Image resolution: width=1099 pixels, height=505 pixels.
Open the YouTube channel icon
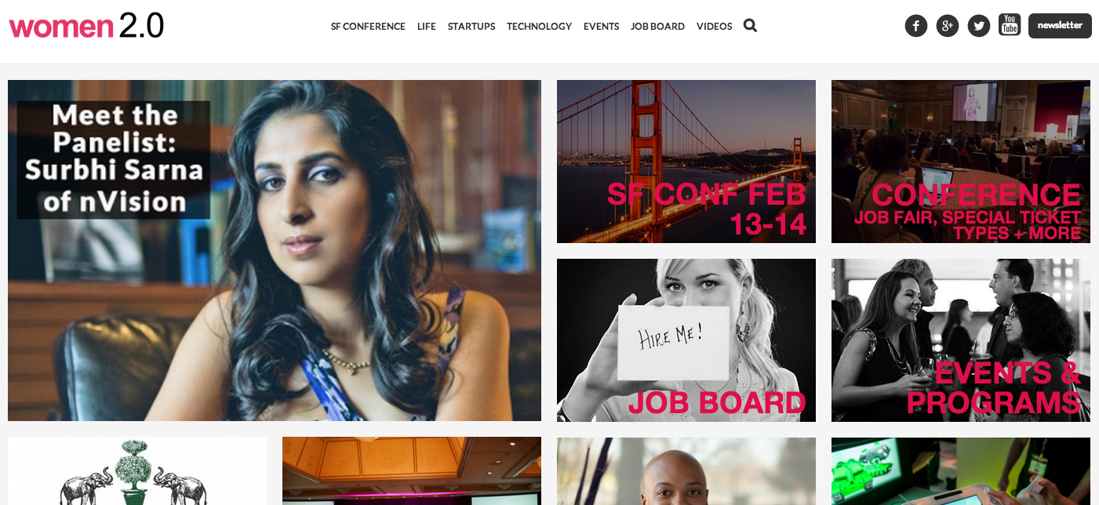[1010, 25]
